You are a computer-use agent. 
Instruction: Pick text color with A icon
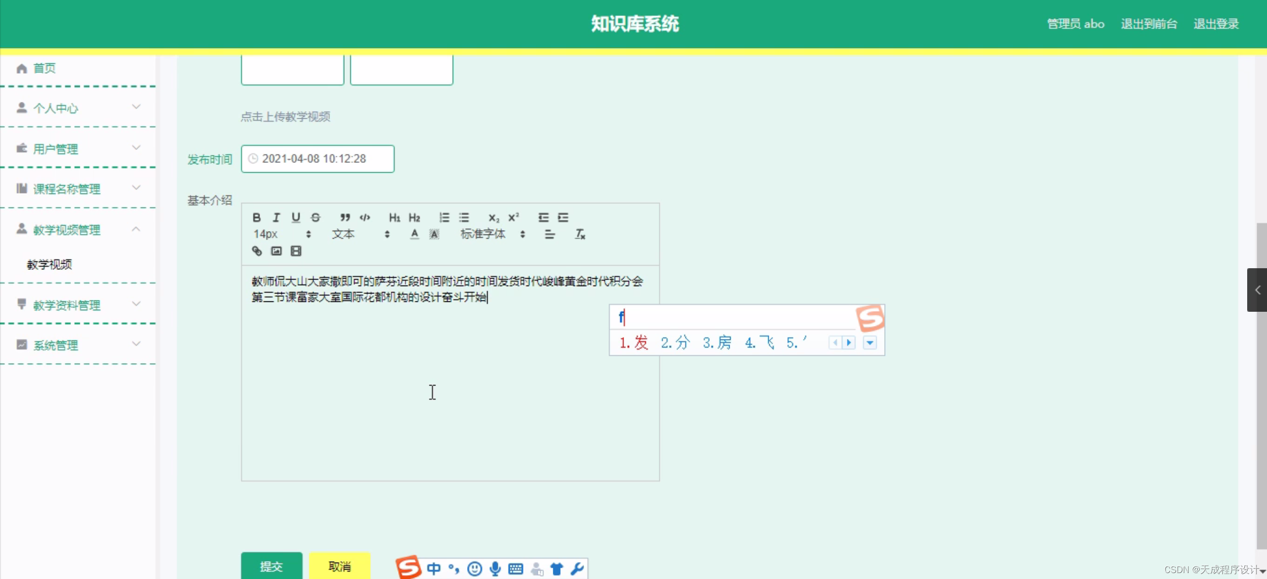pyautogui.click(x=414, y=234)
